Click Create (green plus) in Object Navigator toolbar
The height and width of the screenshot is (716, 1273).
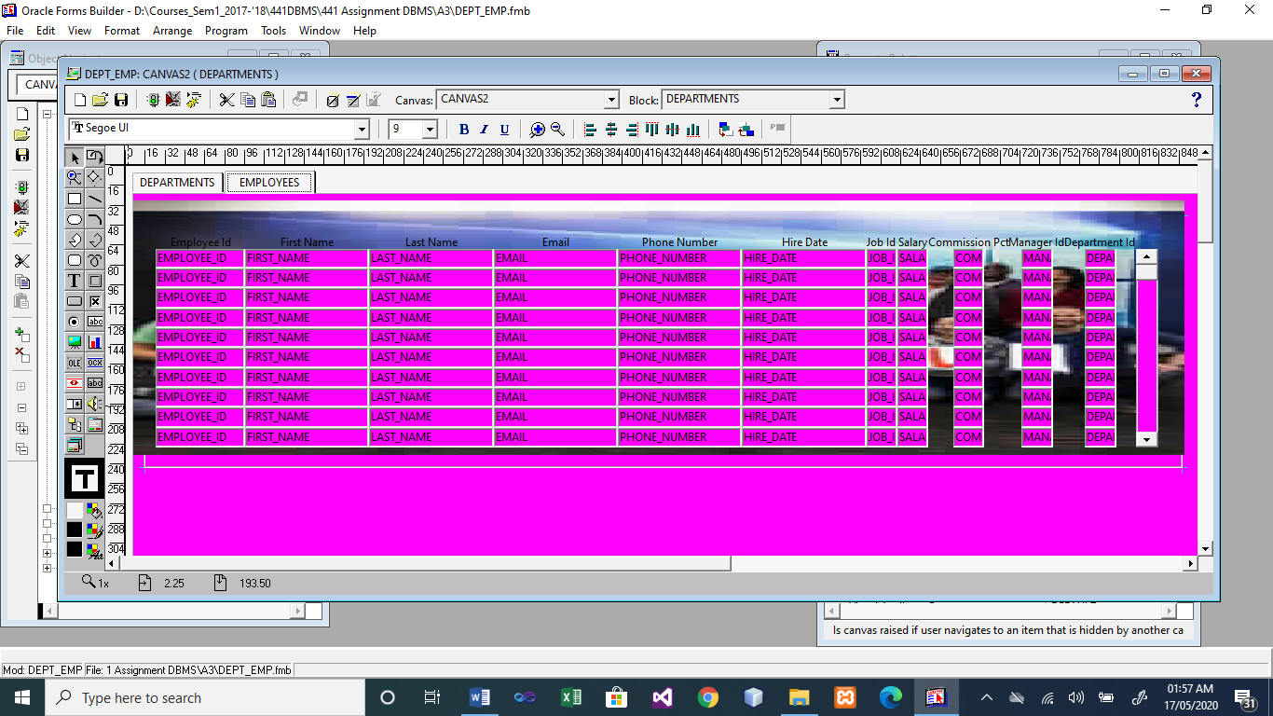click(x=22, y=334)
